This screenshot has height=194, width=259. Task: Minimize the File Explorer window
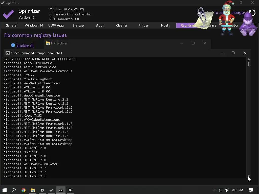(182, 43)
